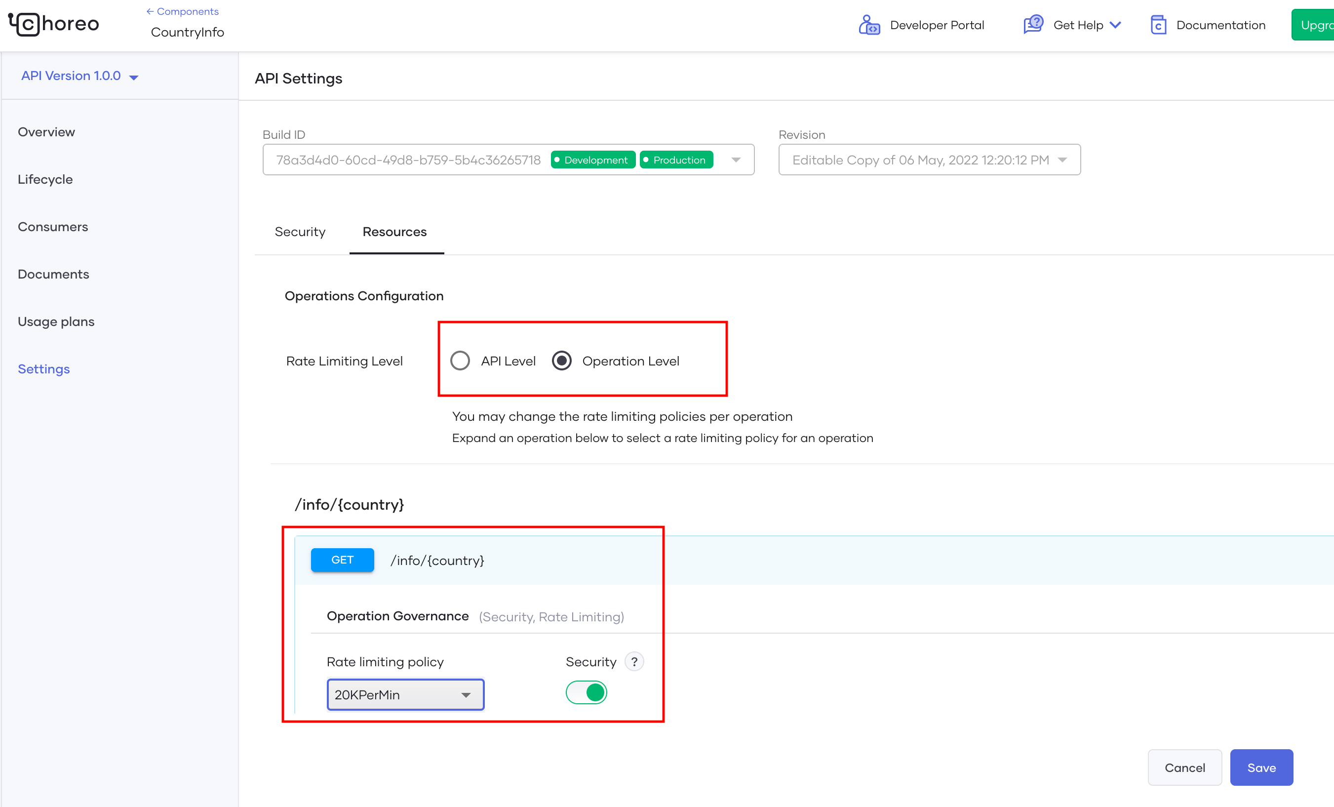Select the Operation Level radio button

tap(561, 361)
